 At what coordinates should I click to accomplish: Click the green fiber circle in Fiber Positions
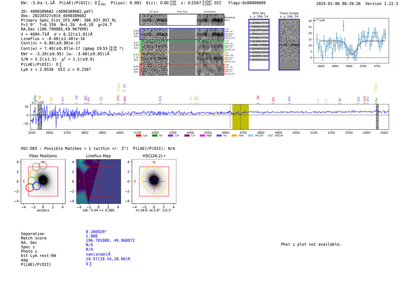click(32, 181)
